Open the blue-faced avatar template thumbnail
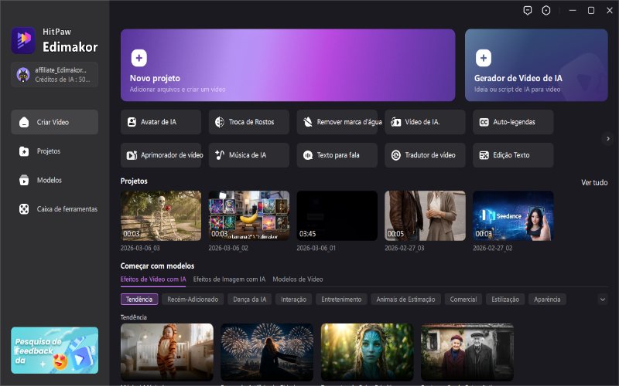Screen dimensions: 619x386 tap(367, 352)
